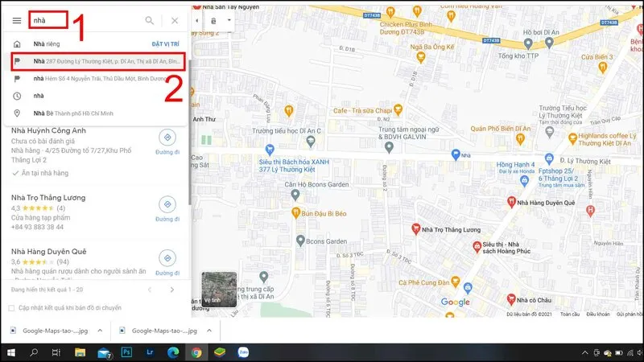Collapse the side panel with arrow button
Image resolution: width=644 pixels, height=362 pixels.
coord(197,21)
